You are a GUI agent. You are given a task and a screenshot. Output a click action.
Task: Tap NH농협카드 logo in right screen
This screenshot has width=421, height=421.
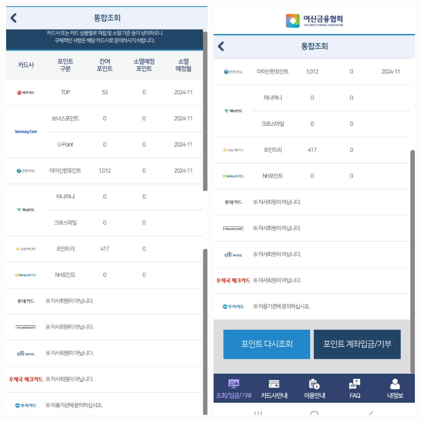point(233,176)
